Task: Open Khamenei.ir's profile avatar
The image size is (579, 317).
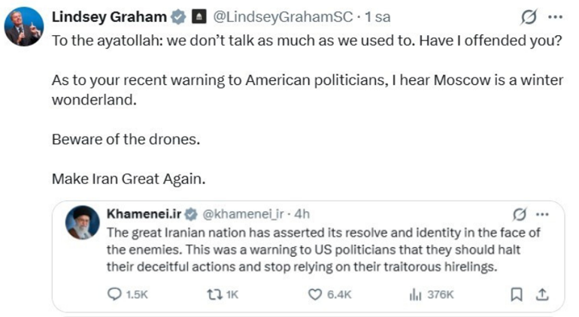Action: pos(82,222)
